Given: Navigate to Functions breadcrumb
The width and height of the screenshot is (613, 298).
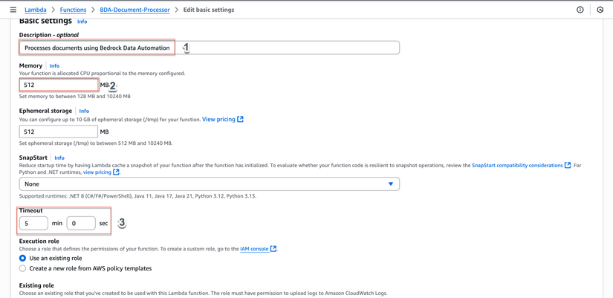Looking at the screenshot, I should (73, 10).
